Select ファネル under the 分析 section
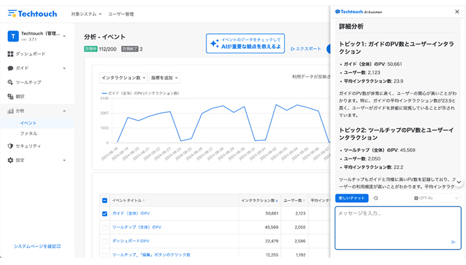 pos(28,133)
